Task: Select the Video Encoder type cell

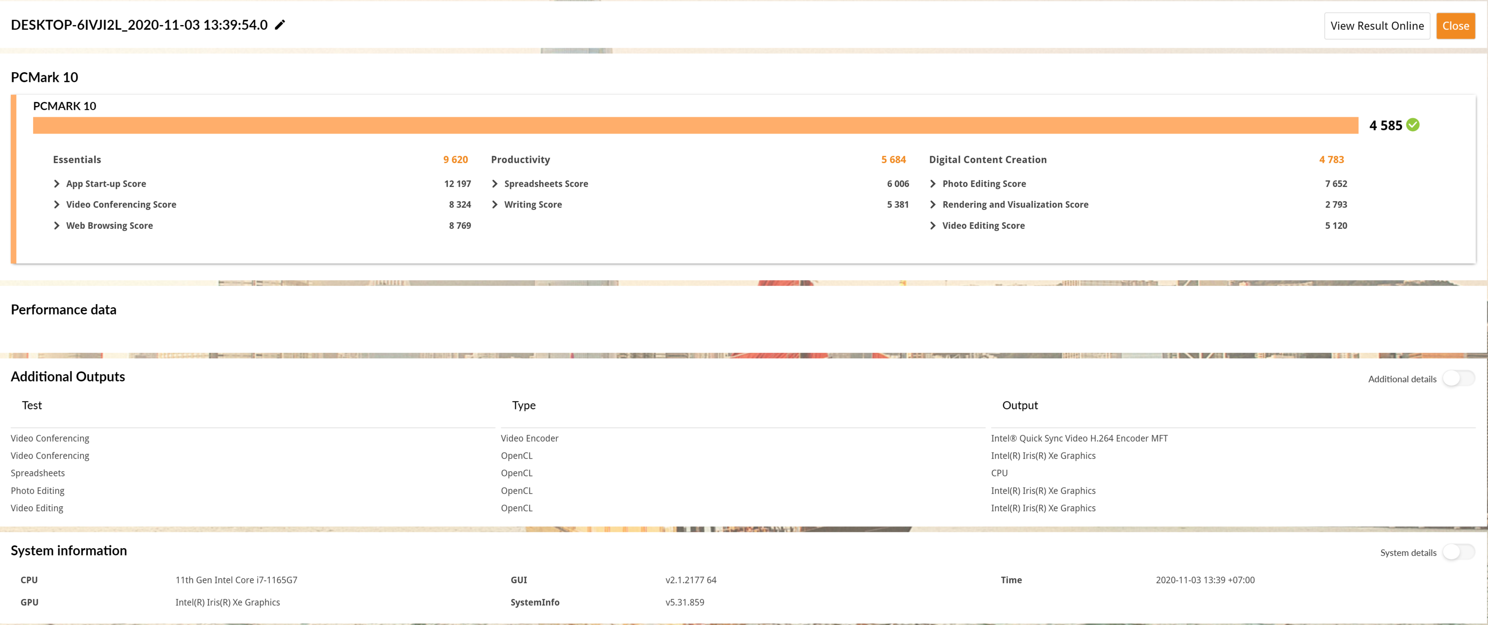Action: [x=530, y=438]
